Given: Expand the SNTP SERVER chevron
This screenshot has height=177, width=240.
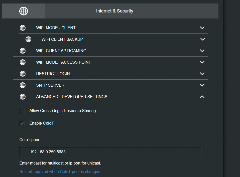Looking at the screenshot, I should click(202, 85).
